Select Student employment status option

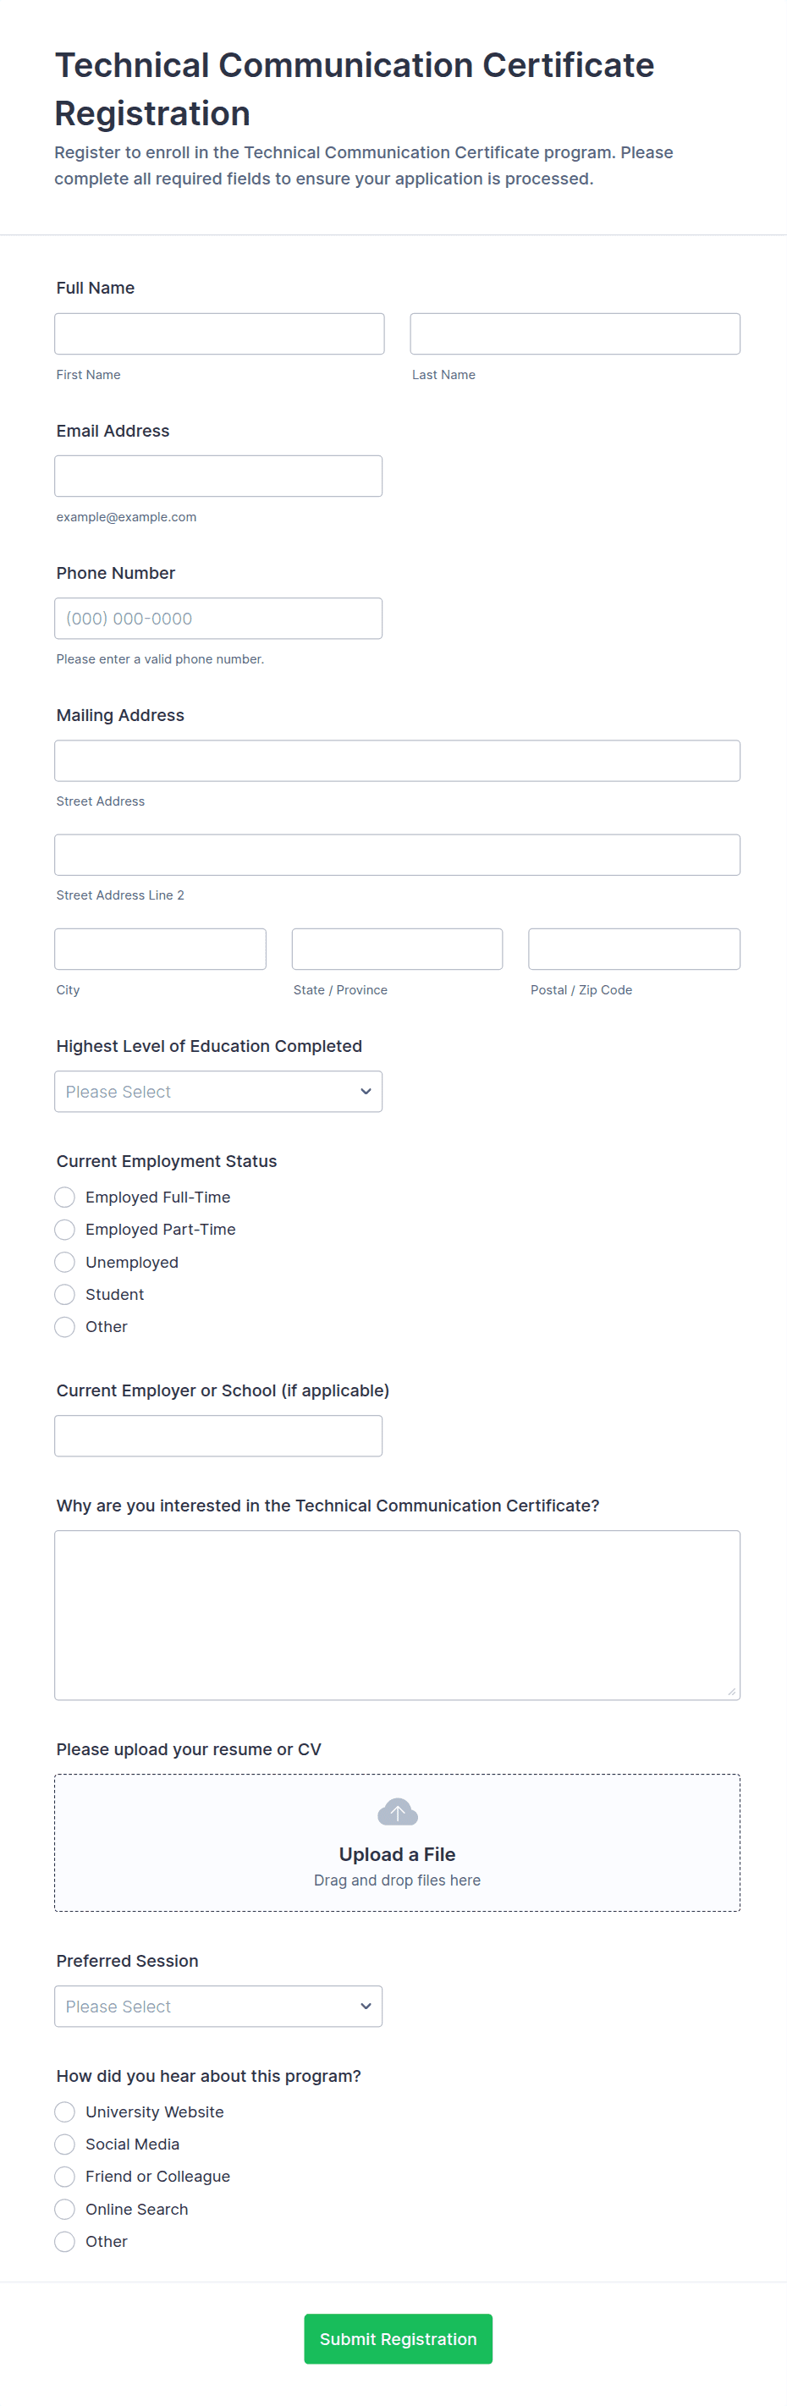(x=64, y=1295)
